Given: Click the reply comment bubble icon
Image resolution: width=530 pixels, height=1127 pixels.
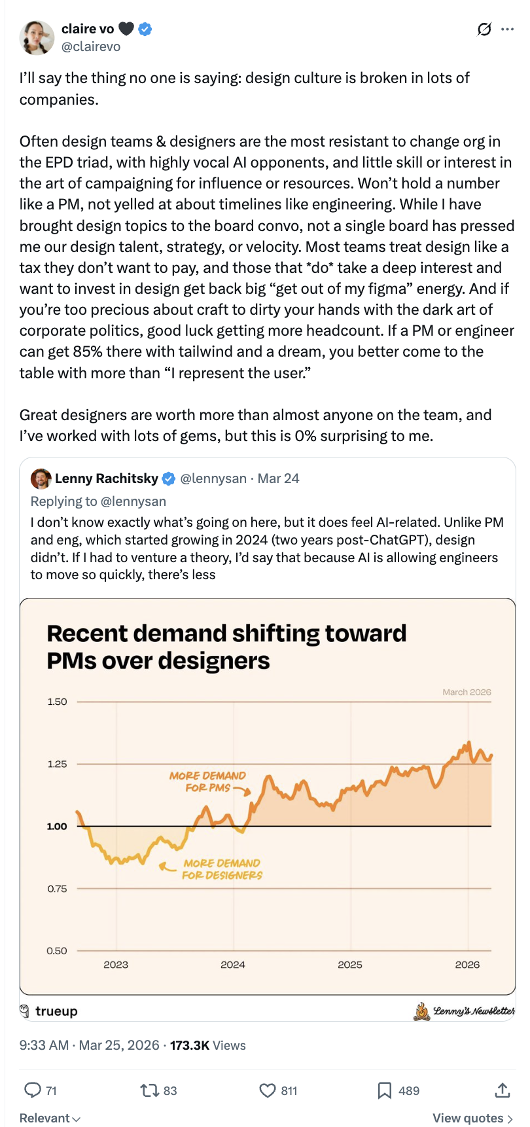Looking at the screenshot, I should pos(33,1090).
